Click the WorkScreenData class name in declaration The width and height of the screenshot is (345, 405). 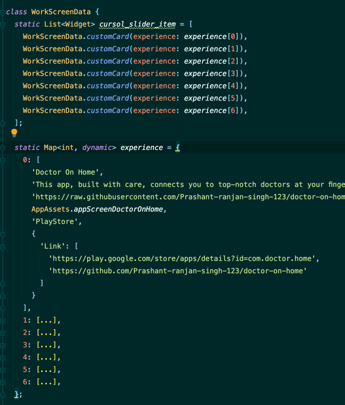pyautogui.click(x=61, y=12)
